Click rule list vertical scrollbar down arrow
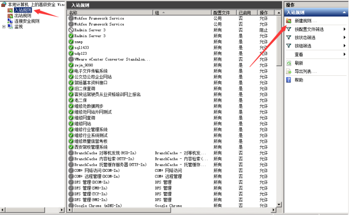Viewport: 350px width, 215px height. (x=279, y=204)
